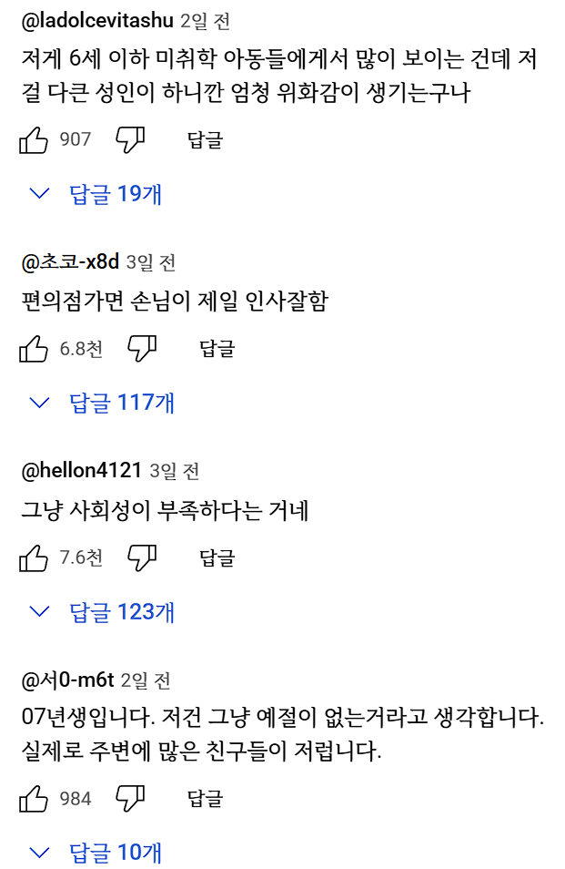565x869 pixels.
Task: Dislike the comment by @서0-m6t
Action: 131,799
